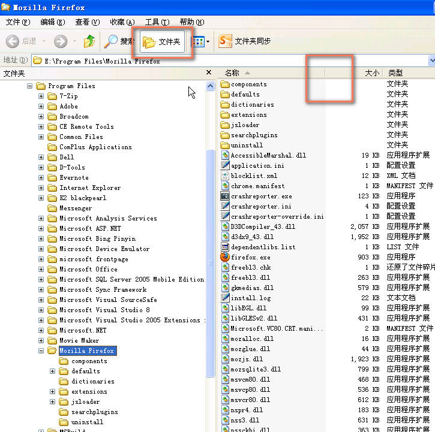Viewport: 435px width, 432px height.
Task: Collapse the Program Files tree node
Action: (29, 86)
